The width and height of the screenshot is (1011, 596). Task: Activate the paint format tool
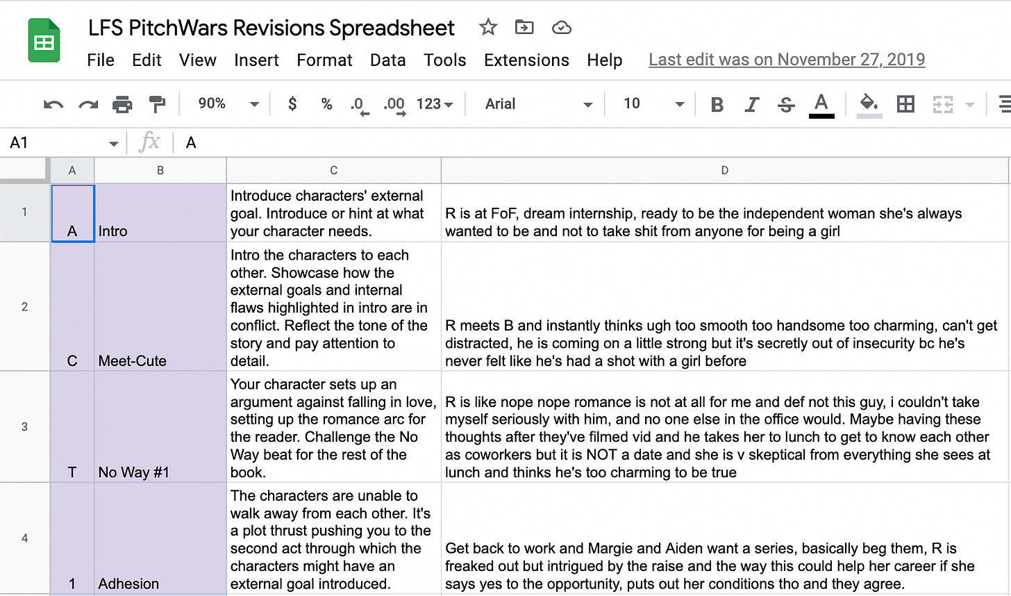158,104
